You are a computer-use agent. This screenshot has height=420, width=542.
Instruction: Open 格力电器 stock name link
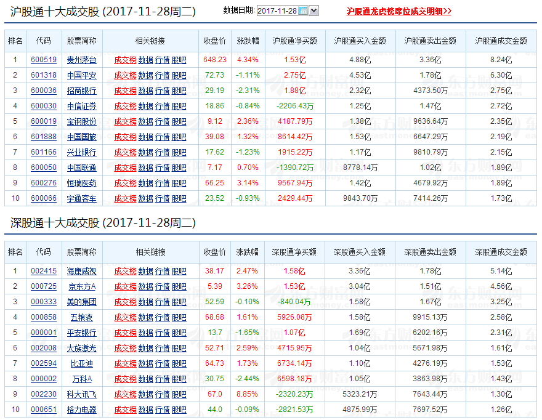[x=81, y=410]
